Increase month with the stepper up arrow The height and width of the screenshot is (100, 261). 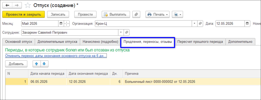67,22
